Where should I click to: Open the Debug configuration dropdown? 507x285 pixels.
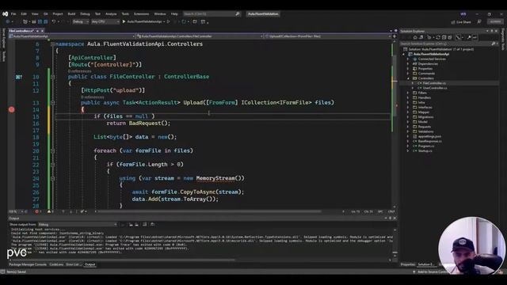(80, 21)
